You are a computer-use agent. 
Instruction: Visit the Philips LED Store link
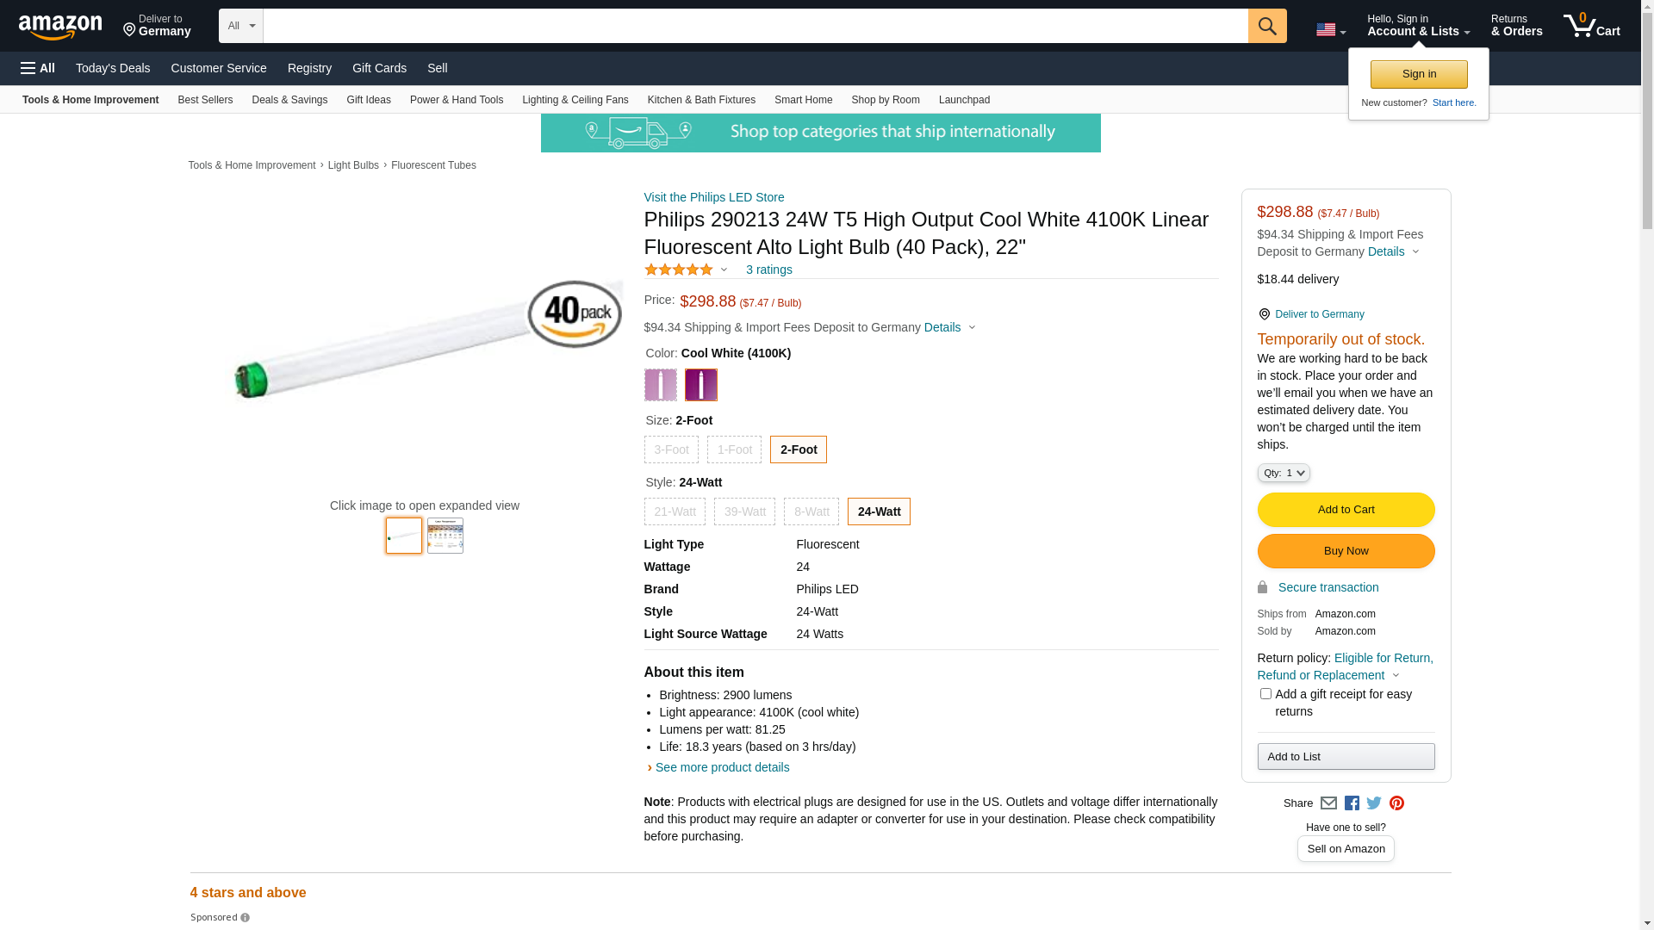point(713,197)
